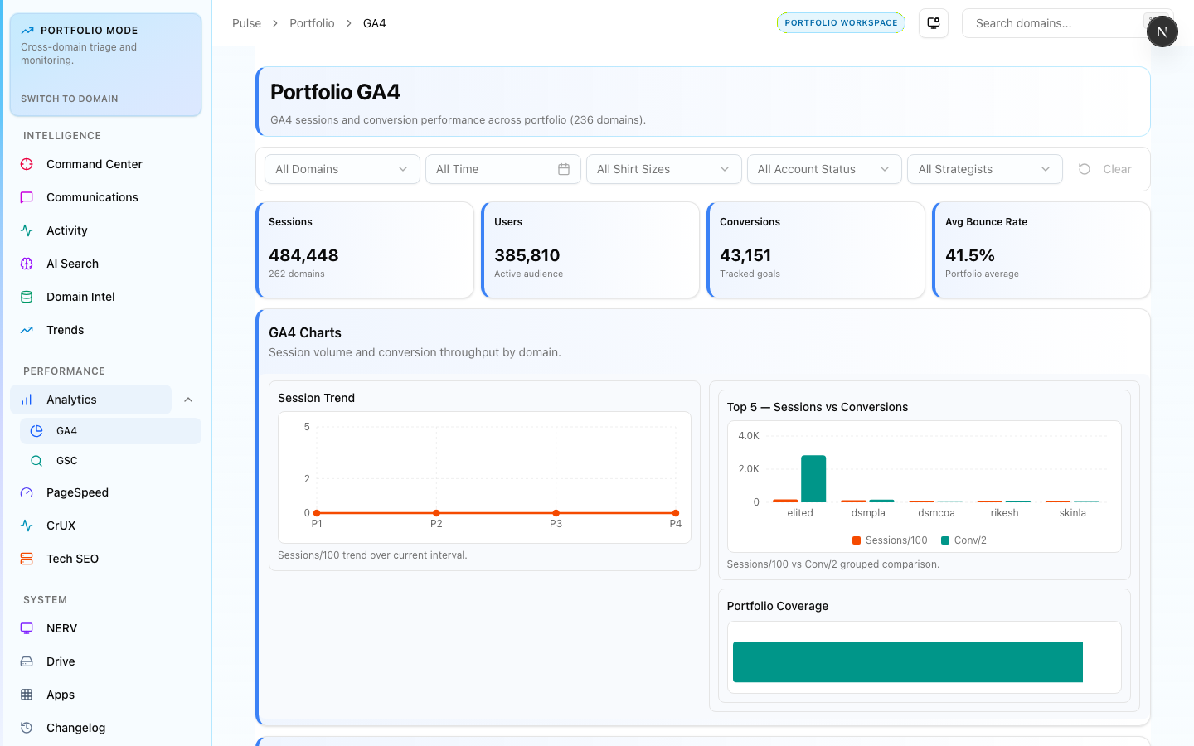Click the Clear filters button
The image size is (1194, 746).
click(x=1105, y=169)
